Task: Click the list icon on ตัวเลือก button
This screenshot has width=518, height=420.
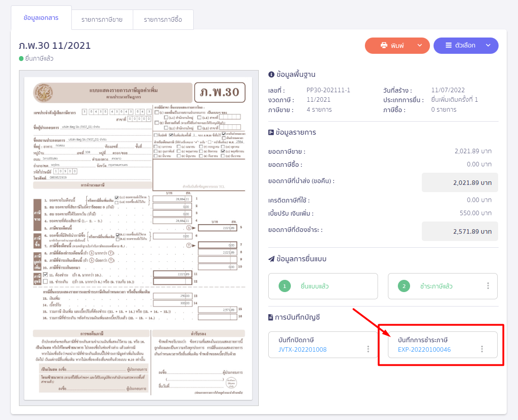Action: click(448, 46)
